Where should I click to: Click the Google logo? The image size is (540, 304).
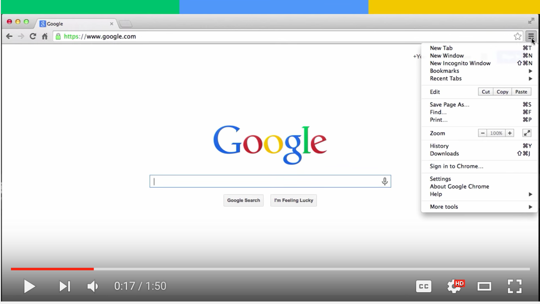click(270, 144)
